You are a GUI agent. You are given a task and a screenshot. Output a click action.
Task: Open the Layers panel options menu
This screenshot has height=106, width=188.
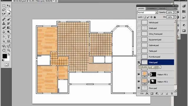coord(175,9)
